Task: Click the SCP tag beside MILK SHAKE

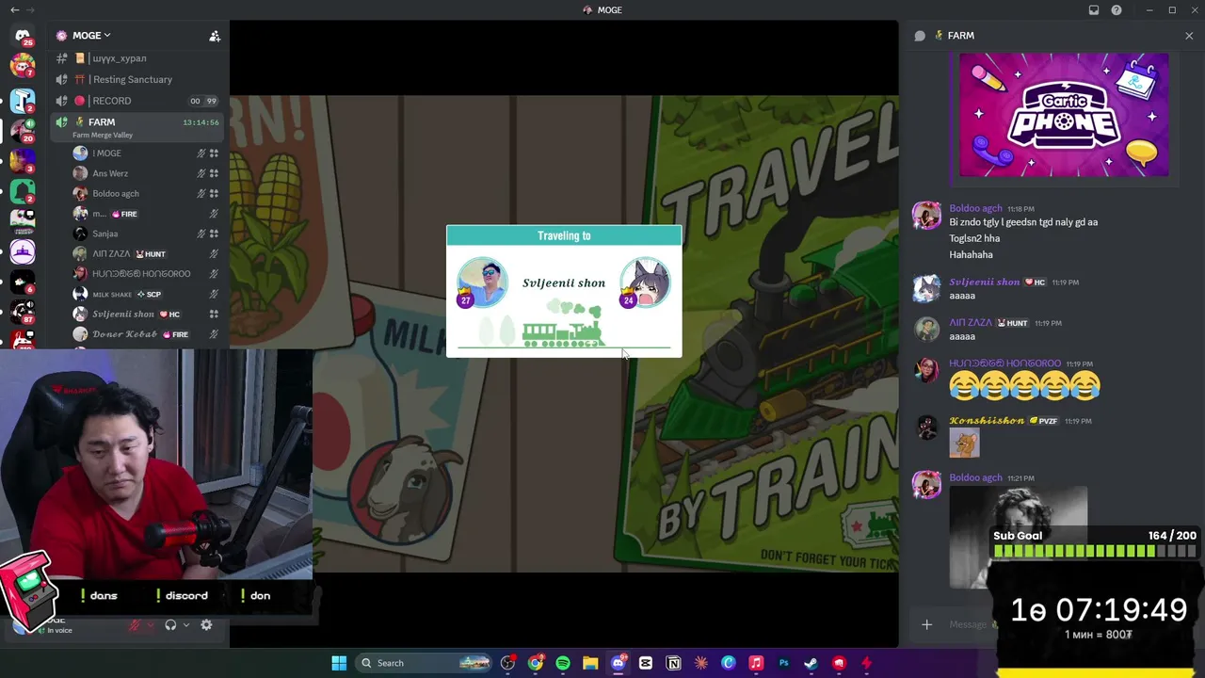Action: [149, 294]
